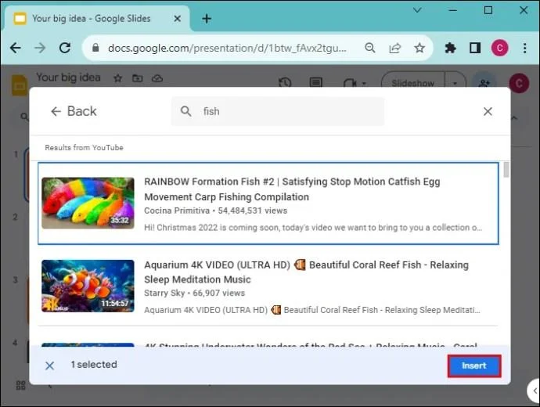
Task: Select the Rainbow Formation Fish thumbnail
Action: [x=88, y=203]
